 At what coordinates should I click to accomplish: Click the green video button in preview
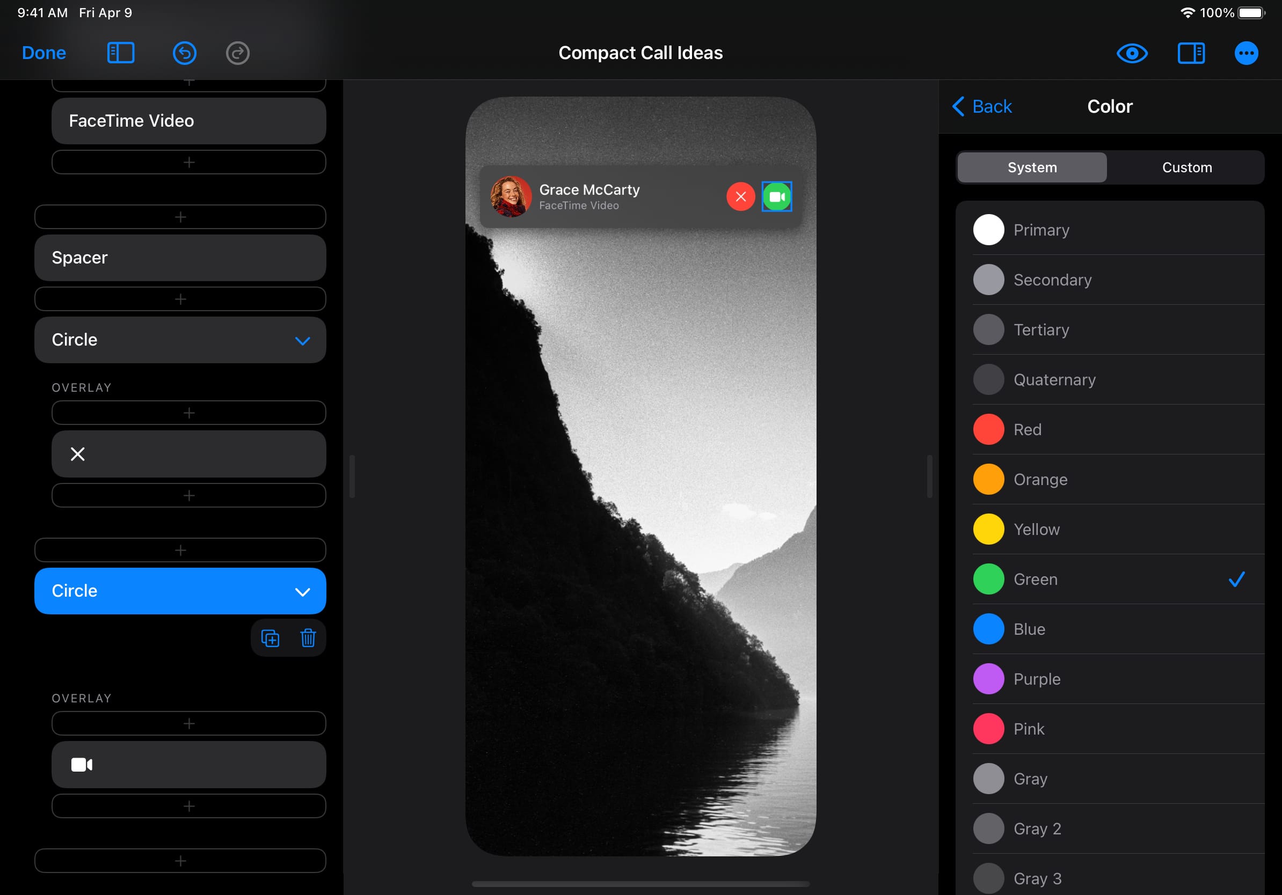point(776,196)
